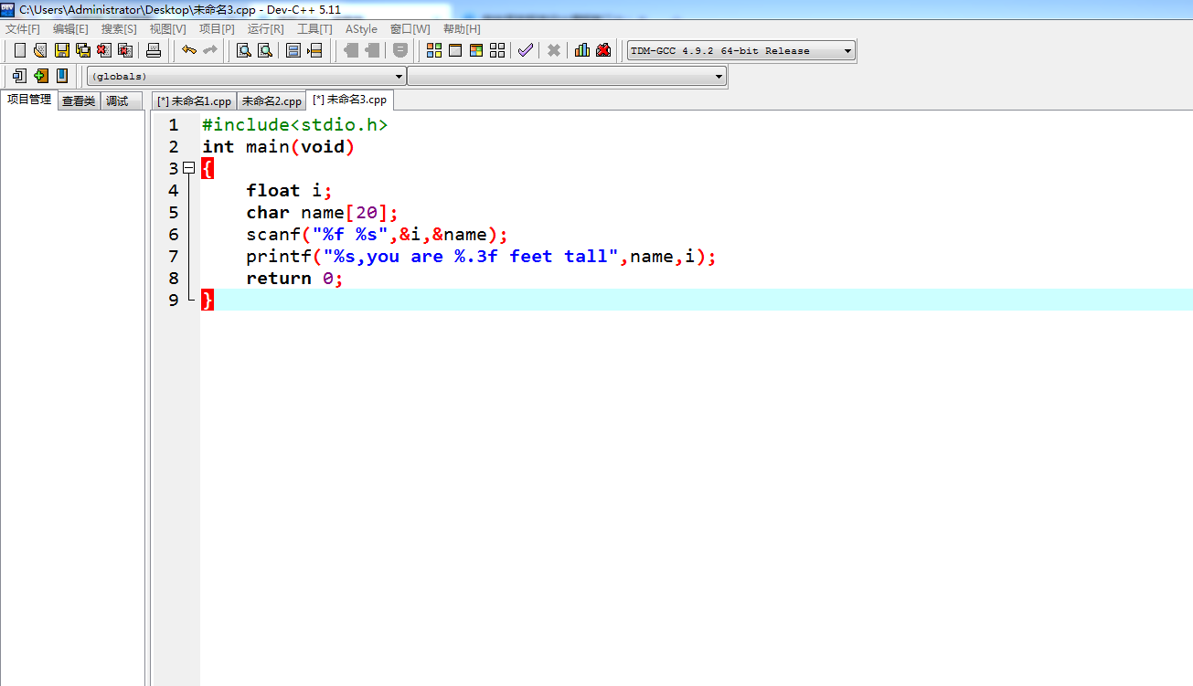
Task: Open the 运行[R] menu
Action: point(265,29)
